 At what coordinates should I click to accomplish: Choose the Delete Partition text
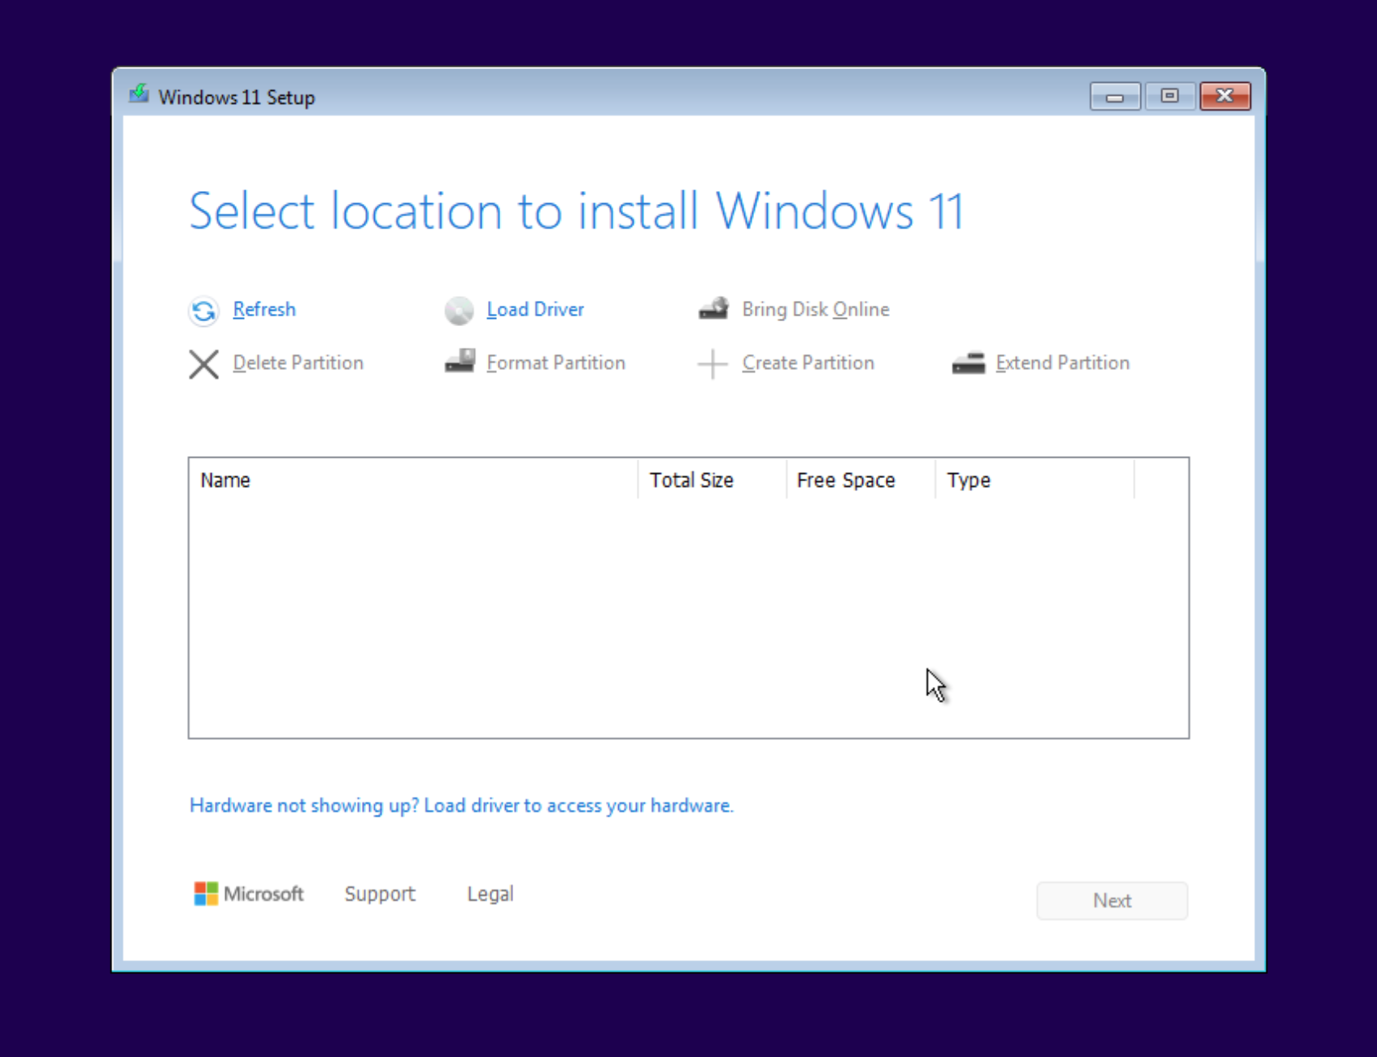(298, 363)
